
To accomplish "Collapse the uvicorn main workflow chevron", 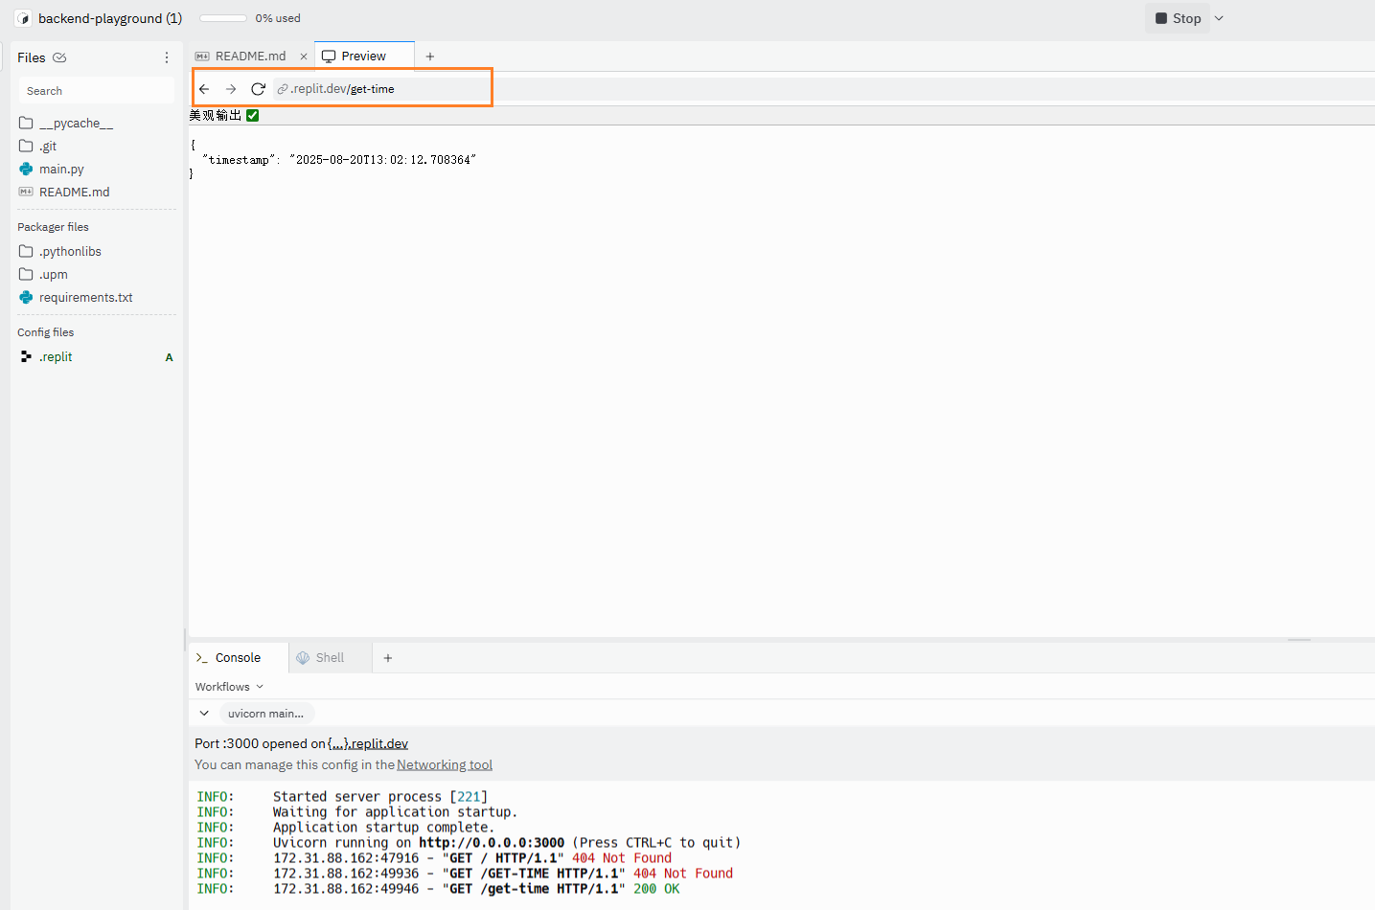I will pyautogui.click(x=204, y=714).
